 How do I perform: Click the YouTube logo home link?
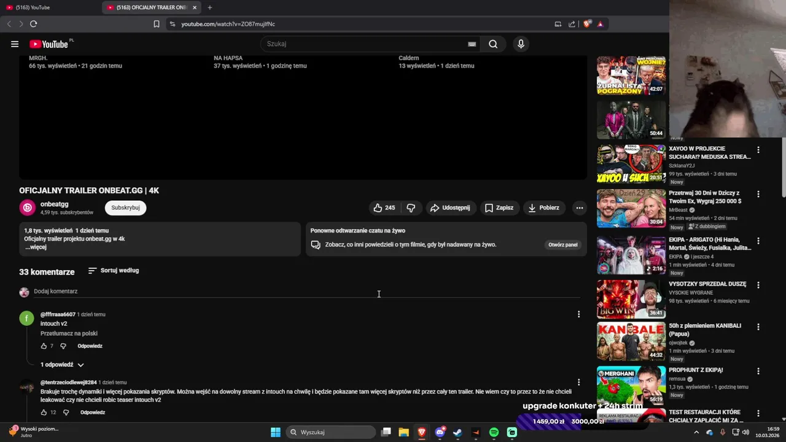point(49,44)
